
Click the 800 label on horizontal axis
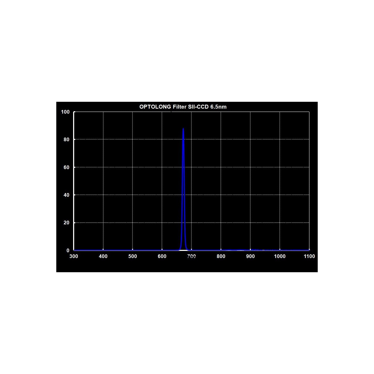tap(221, 256)
